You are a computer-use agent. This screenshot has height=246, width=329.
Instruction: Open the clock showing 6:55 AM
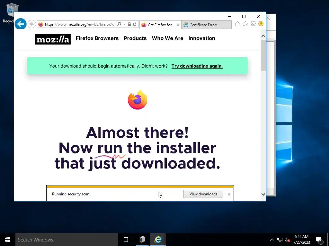click(x=301, y=240)
